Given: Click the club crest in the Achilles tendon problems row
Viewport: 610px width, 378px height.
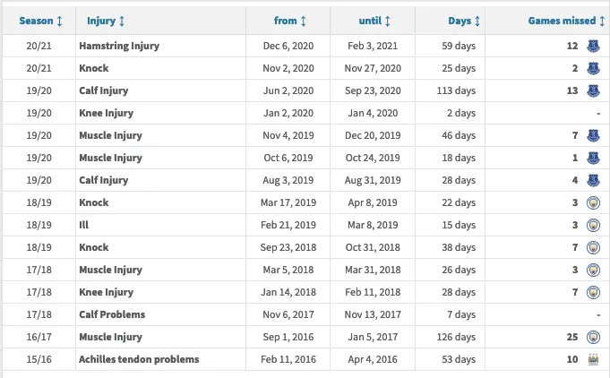Looking at the screenshot, I should pos(592,359).
